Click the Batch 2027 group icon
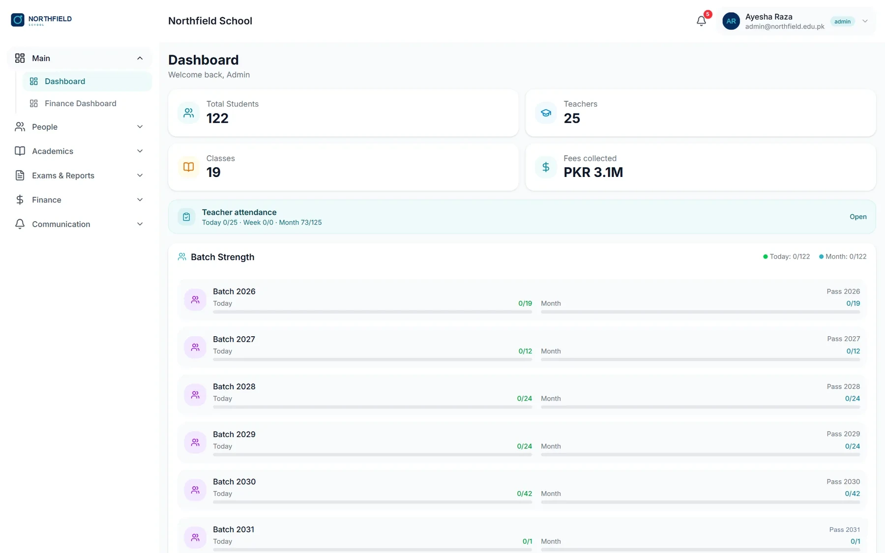This screenshot has height=553, width=885. [195, 348]
